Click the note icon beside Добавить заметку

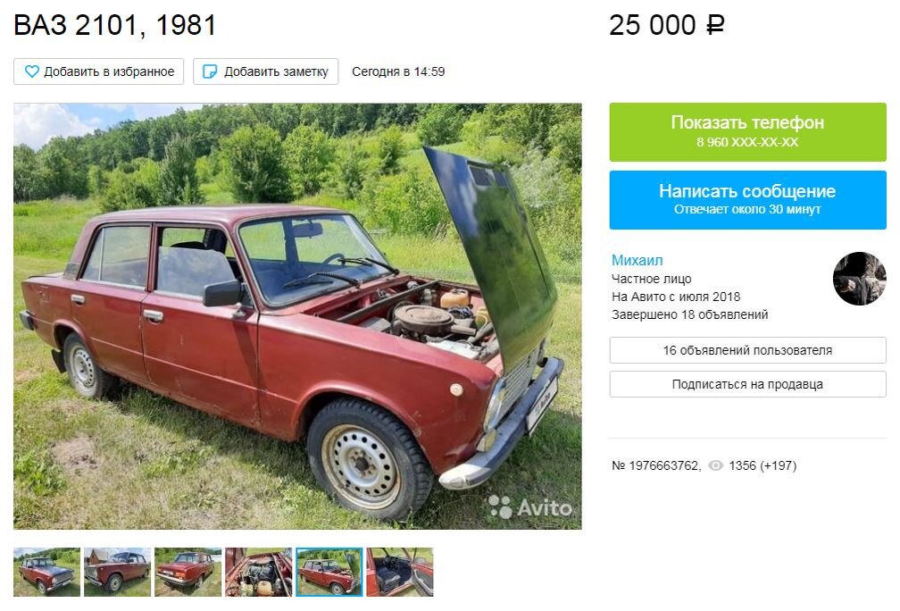point(210,71)
